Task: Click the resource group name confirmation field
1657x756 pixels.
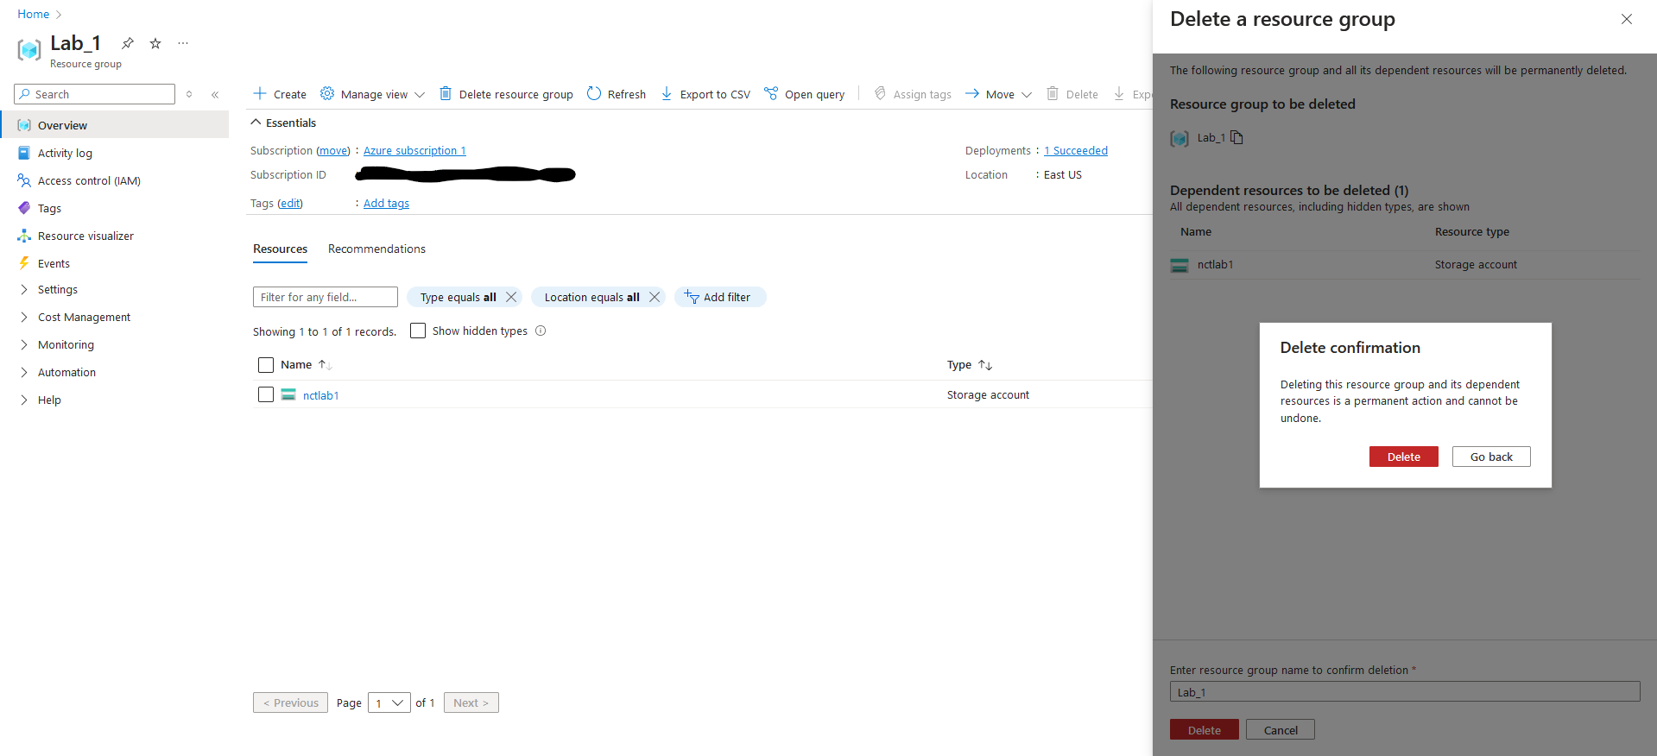Action: (1405, 692)
